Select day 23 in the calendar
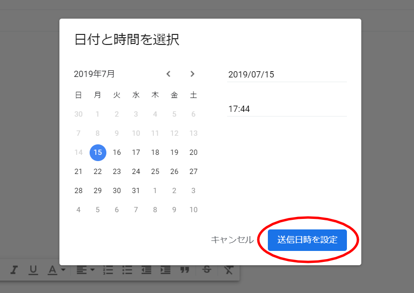The height and width of the screenshot is (293, 414). point(117,172)
